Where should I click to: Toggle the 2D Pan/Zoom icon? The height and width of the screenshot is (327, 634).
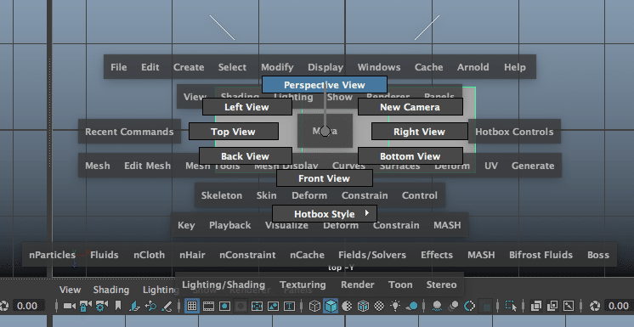[150, 306]
